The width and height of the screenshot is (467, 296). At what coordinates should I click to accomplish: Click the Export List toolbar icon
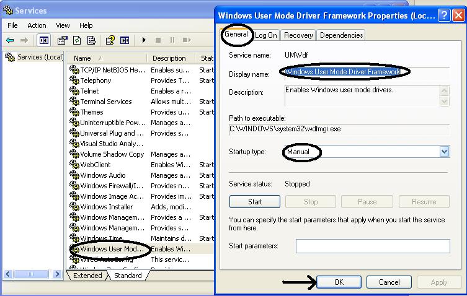click(91, 40)
